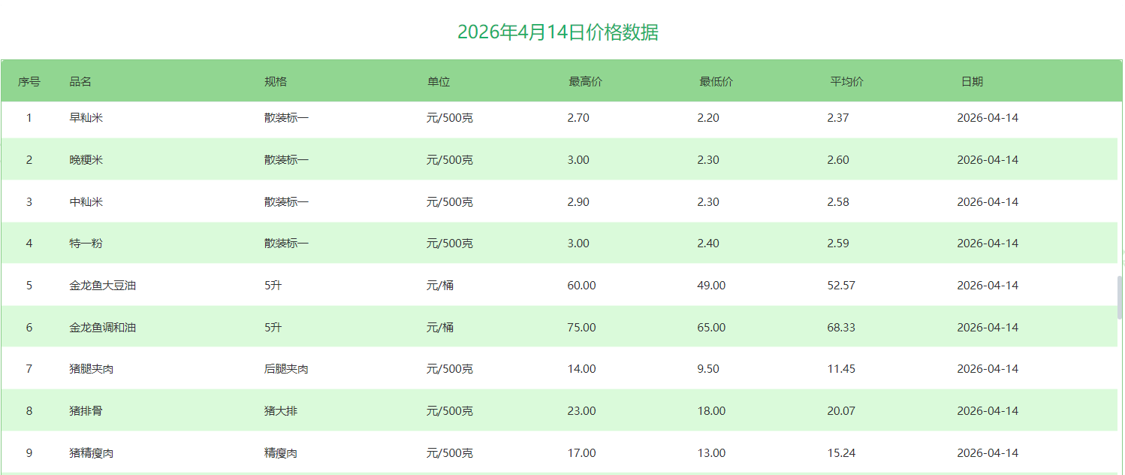Select the 精瘦肉 specification cell
This screenshot has width=1125, height=475.
pyautogui.click(x=281, y=453)
